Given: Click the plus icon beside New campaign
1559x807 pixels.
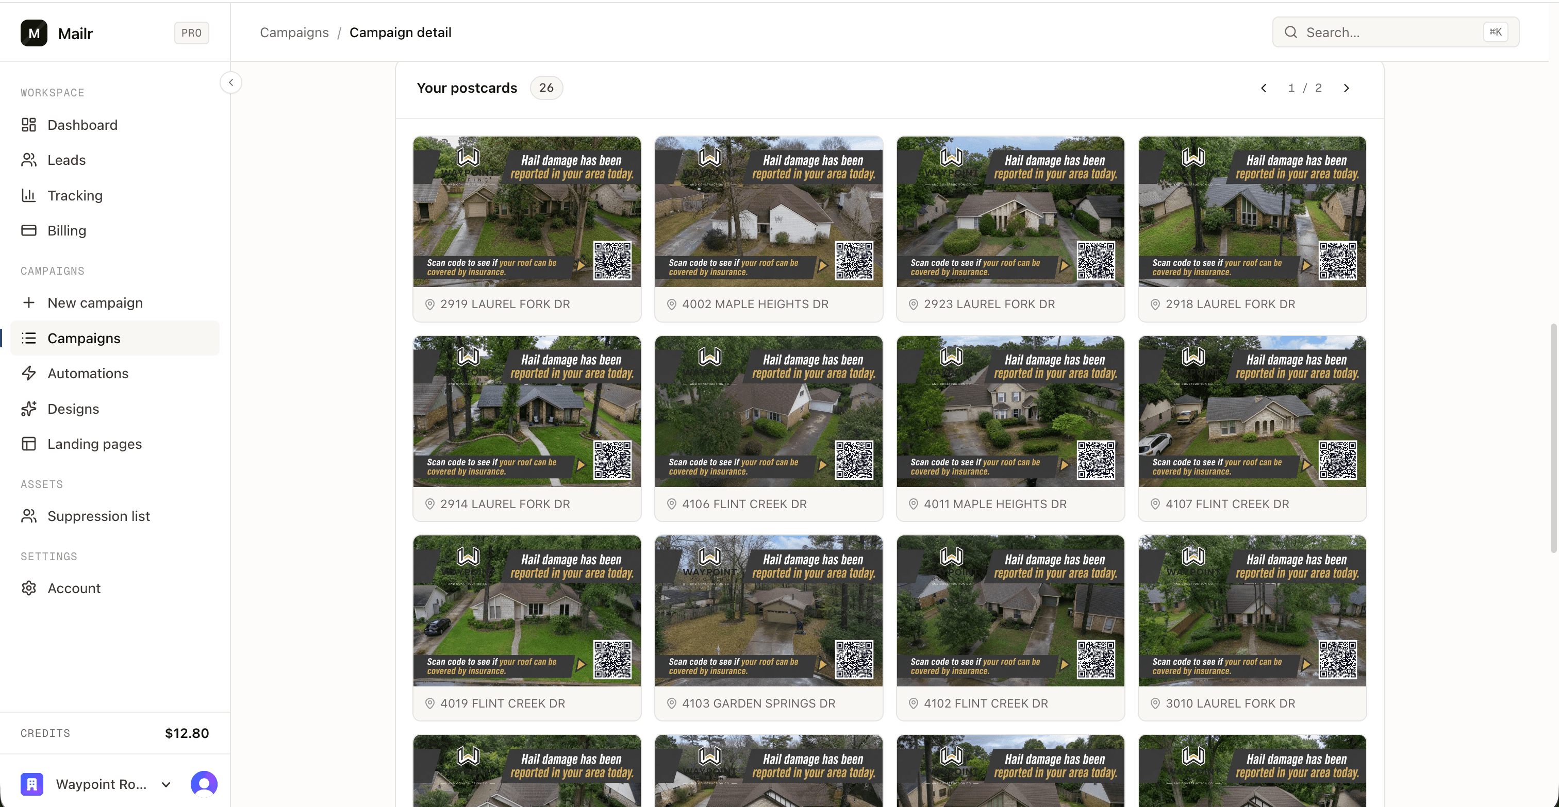Looking at the screenshot, I should click(x=29, y=302).
